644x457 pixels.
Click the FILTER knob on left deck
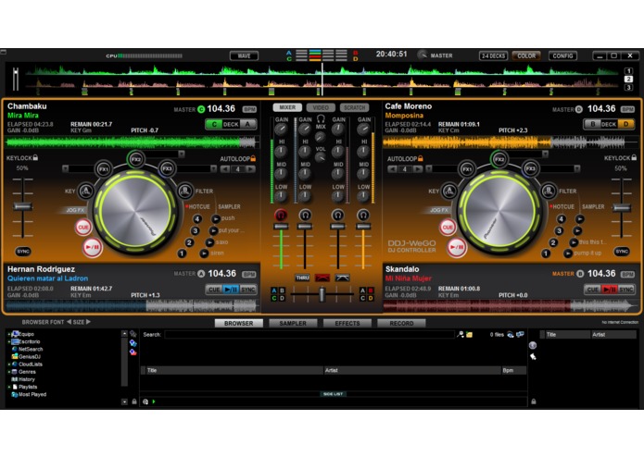(x=185, y=191)
